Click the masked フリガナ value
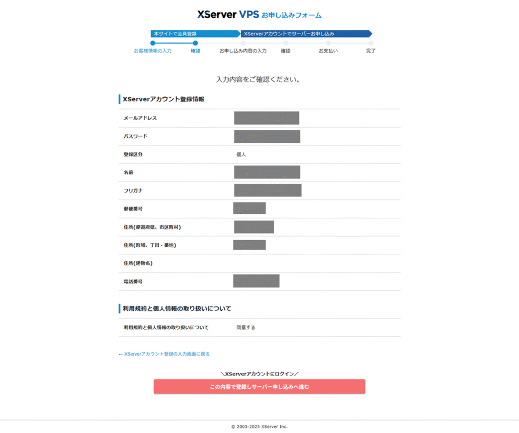The image size is (519, 433). coord(268,190)
